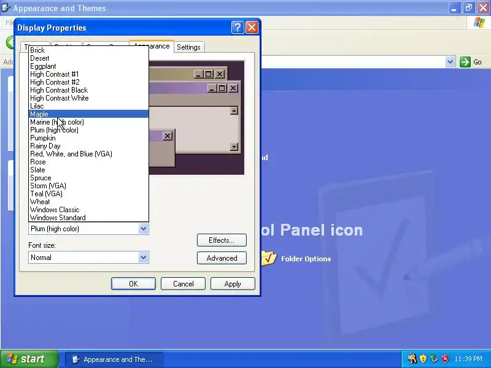
Task: Select Storm (VGA) scheme
Action: (88, 186)
